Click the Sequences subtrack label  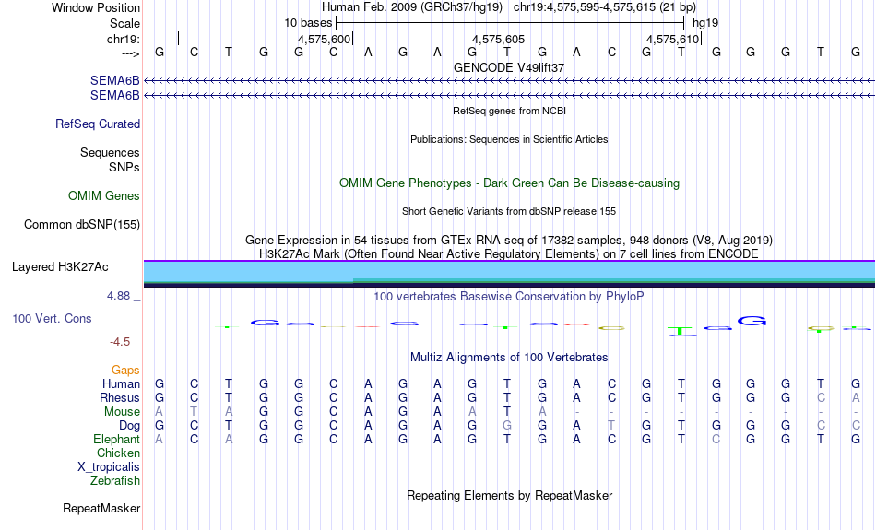(x=110, y=152)
